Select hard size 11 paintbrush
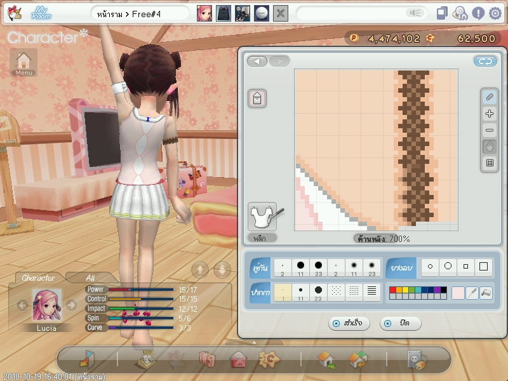Image resolution: width=508 pixels, height=381 pixels. 300,268
